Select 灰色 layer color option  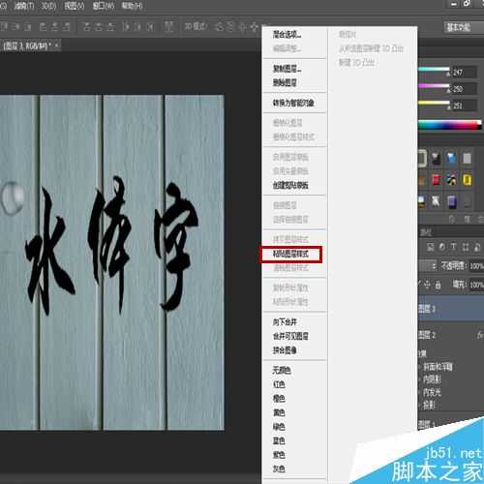point(279,469)
